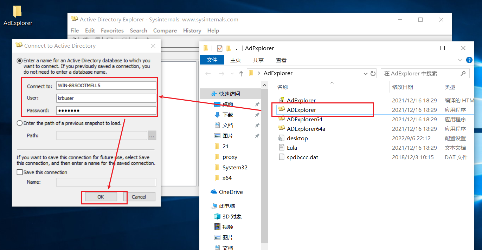482x250 pixels.
Task: Open the 视频 folder in sidebar
Action: (x=224, y=227)
